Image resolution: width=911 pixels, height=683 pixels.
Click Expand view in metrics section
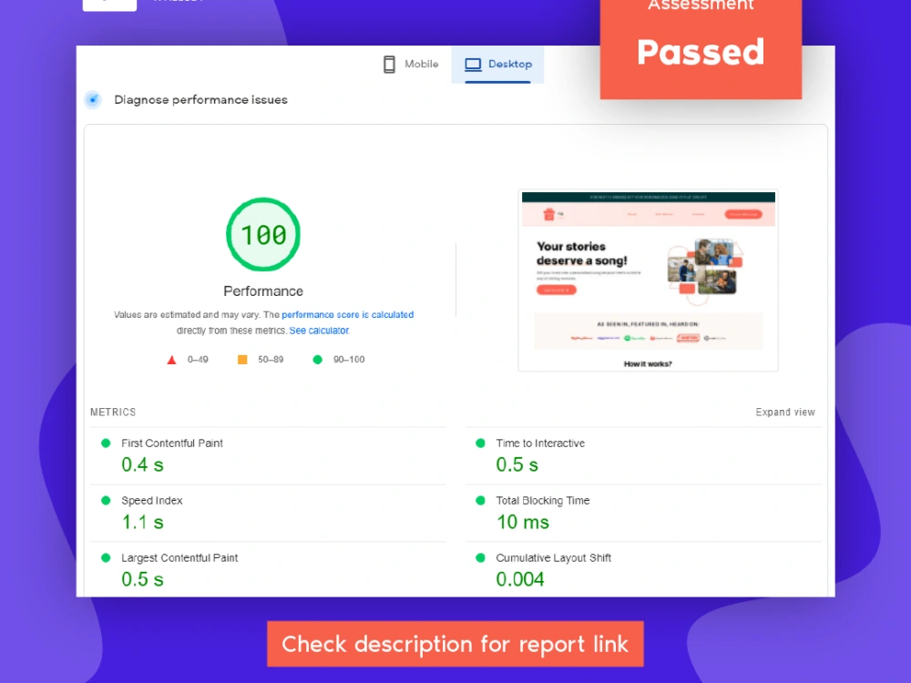pyautogui.click(x=785, y=412)
